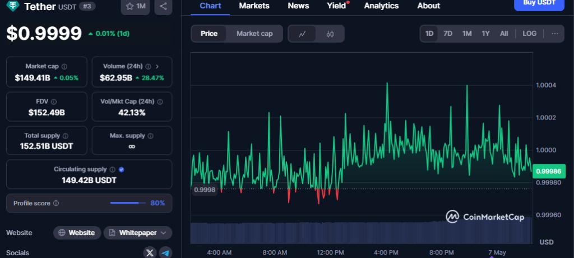Set chart range to All
The height and width of the screenshot is (258, 574).
504,34
